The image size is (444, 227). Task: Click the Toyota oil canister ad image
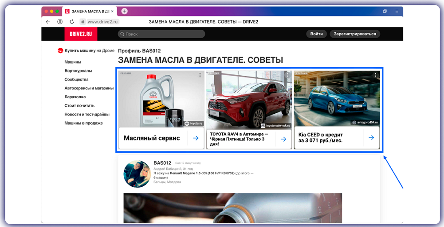(161, 99)
